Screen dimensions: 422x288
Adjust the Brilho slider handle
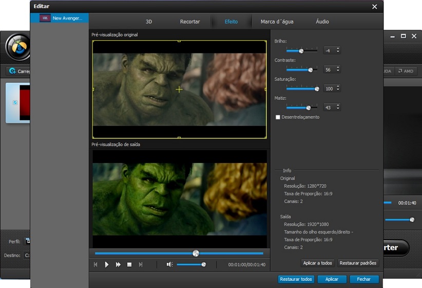click(x=301, y=51)
